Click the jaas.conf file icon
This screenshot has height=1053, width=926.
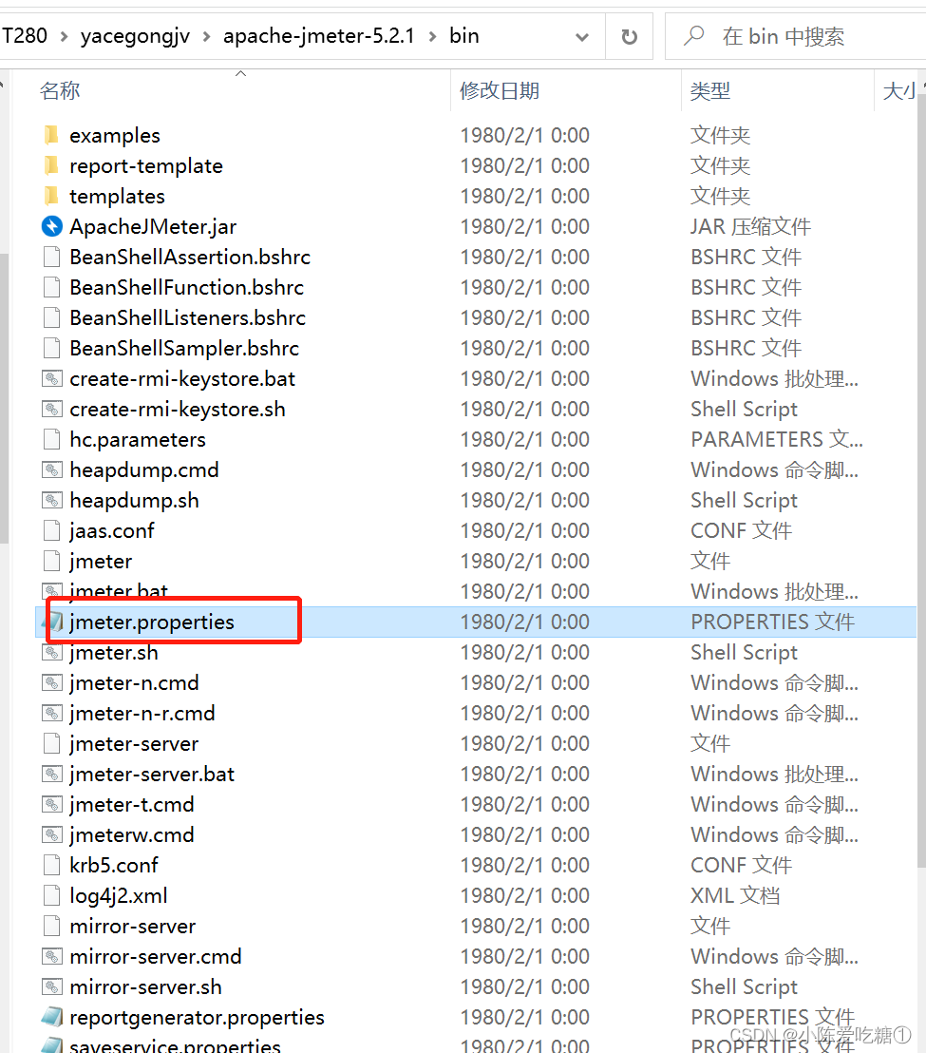pos(51,530)
